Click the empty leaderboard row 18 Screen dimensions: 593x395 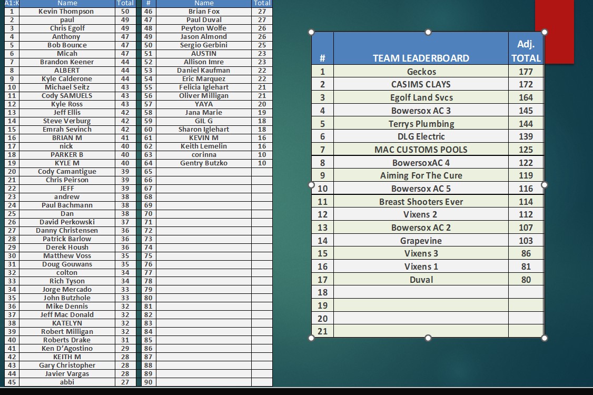click(x=421, y=292)
